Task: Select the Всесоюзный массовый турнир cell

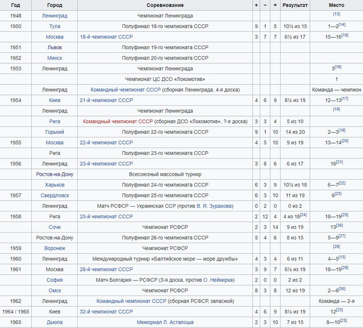Action: click(x=165, y=175)
